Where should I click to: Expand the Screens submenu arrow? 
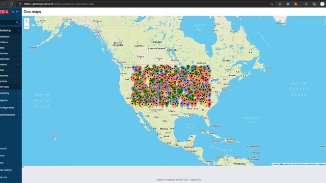pyautogui.click(x=19, y=65)
